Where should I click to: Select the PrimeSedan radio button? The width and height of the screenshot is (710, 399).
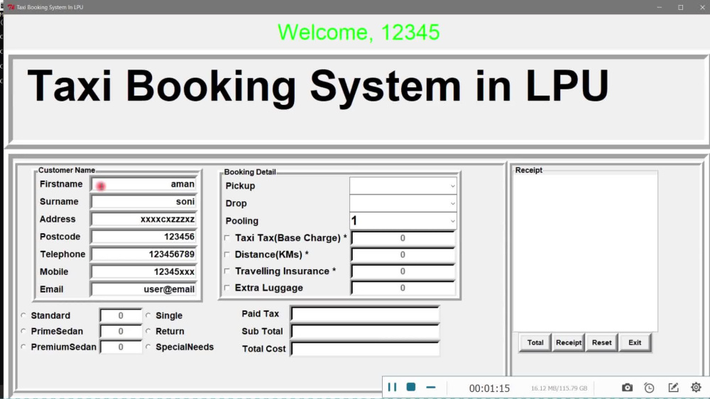[23, 331]
